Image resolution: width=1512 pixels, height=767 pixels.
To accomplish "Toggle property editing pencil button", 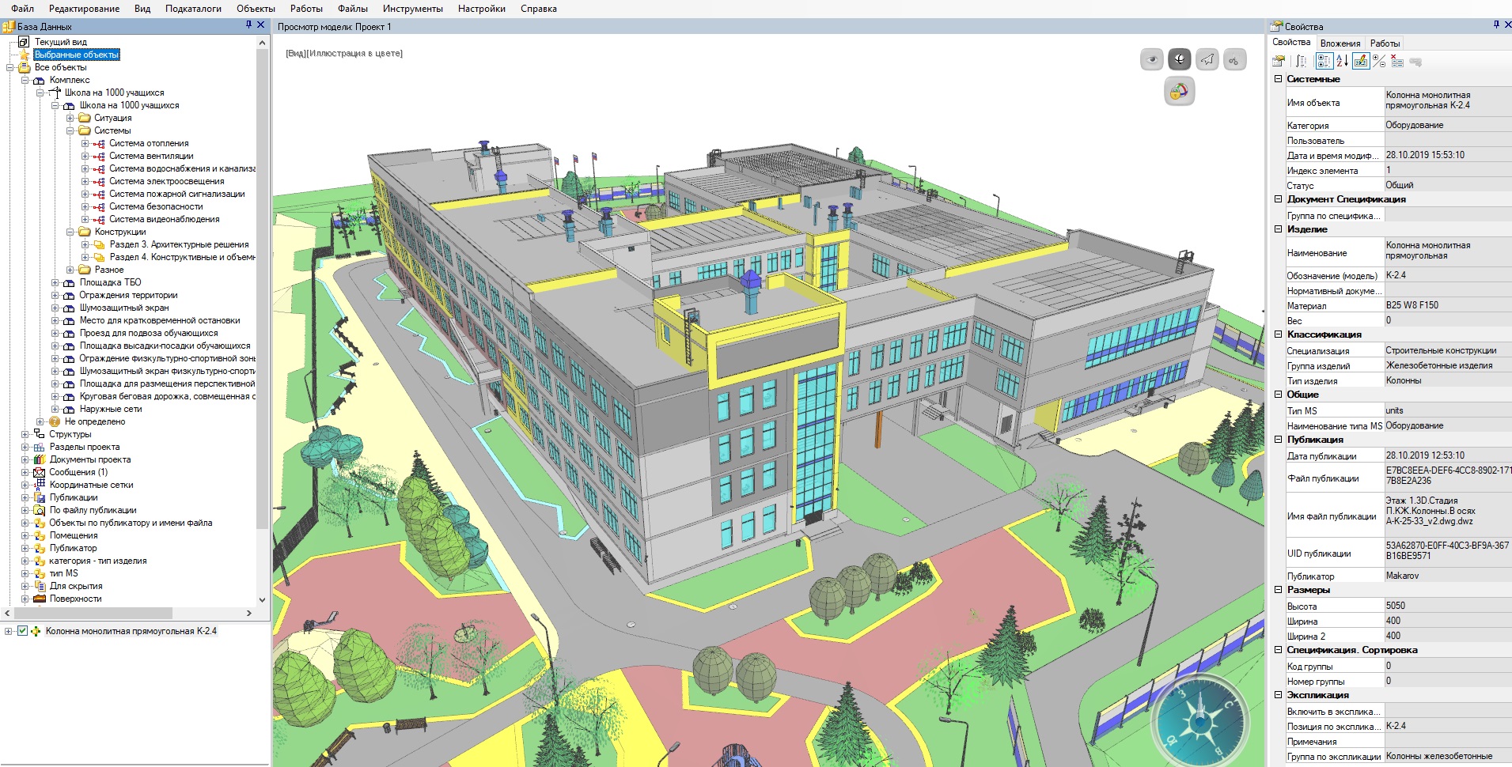I will tap(1361, 62).
